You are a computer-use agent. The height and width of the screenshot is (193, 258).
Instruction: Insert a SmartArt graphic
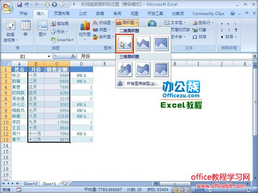coord(62,39)
